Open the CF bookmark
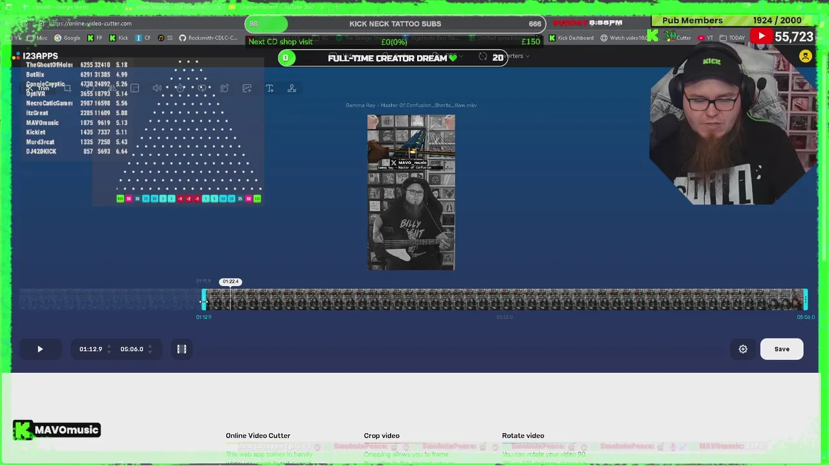 [x=143, y=38]
